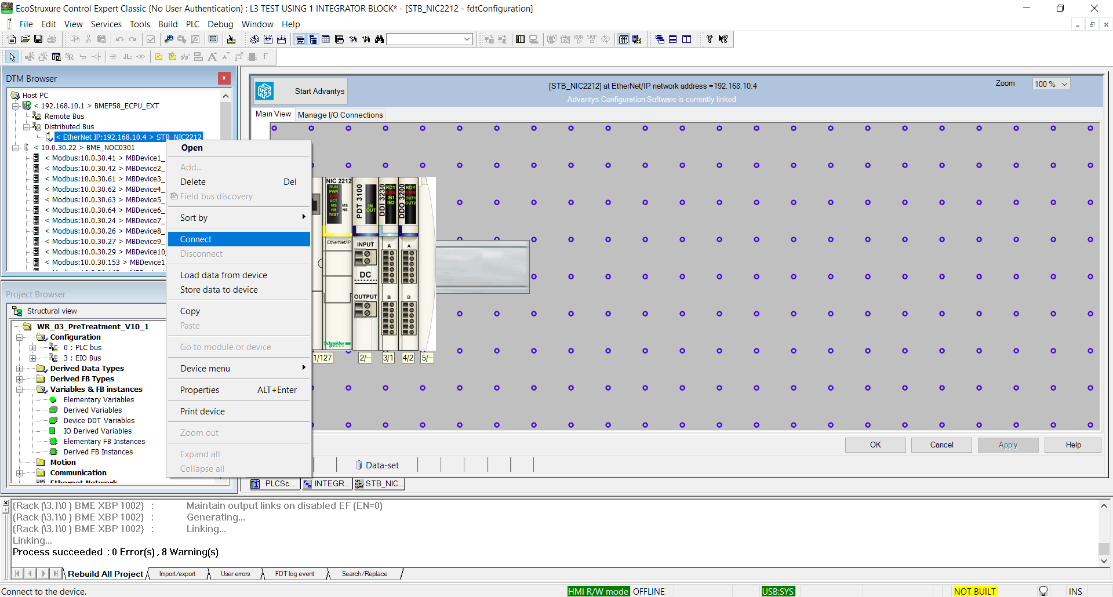Click the Tile horizontally icon
Image resolution: width=1113 pixels, height=597 pixels.
pyautogui.click(x=673, y=39)
